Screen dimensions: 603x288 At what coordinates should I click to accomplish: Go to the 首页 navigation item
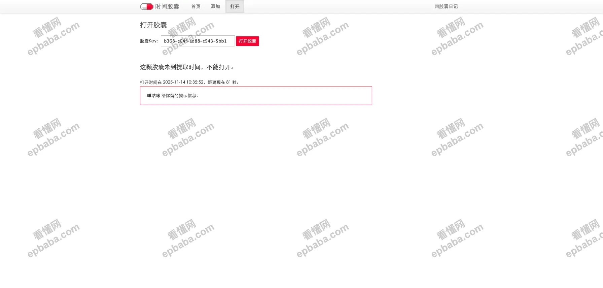(196, 7)
